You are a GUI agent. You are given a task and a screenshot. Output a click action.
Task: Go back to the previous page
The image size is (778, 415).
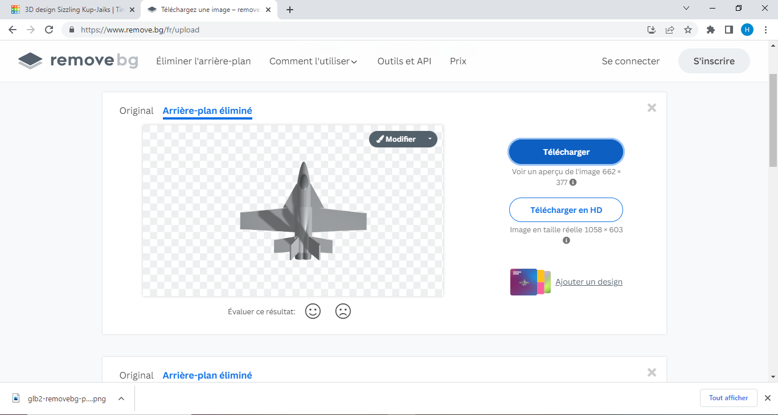(x=13, y=30)
